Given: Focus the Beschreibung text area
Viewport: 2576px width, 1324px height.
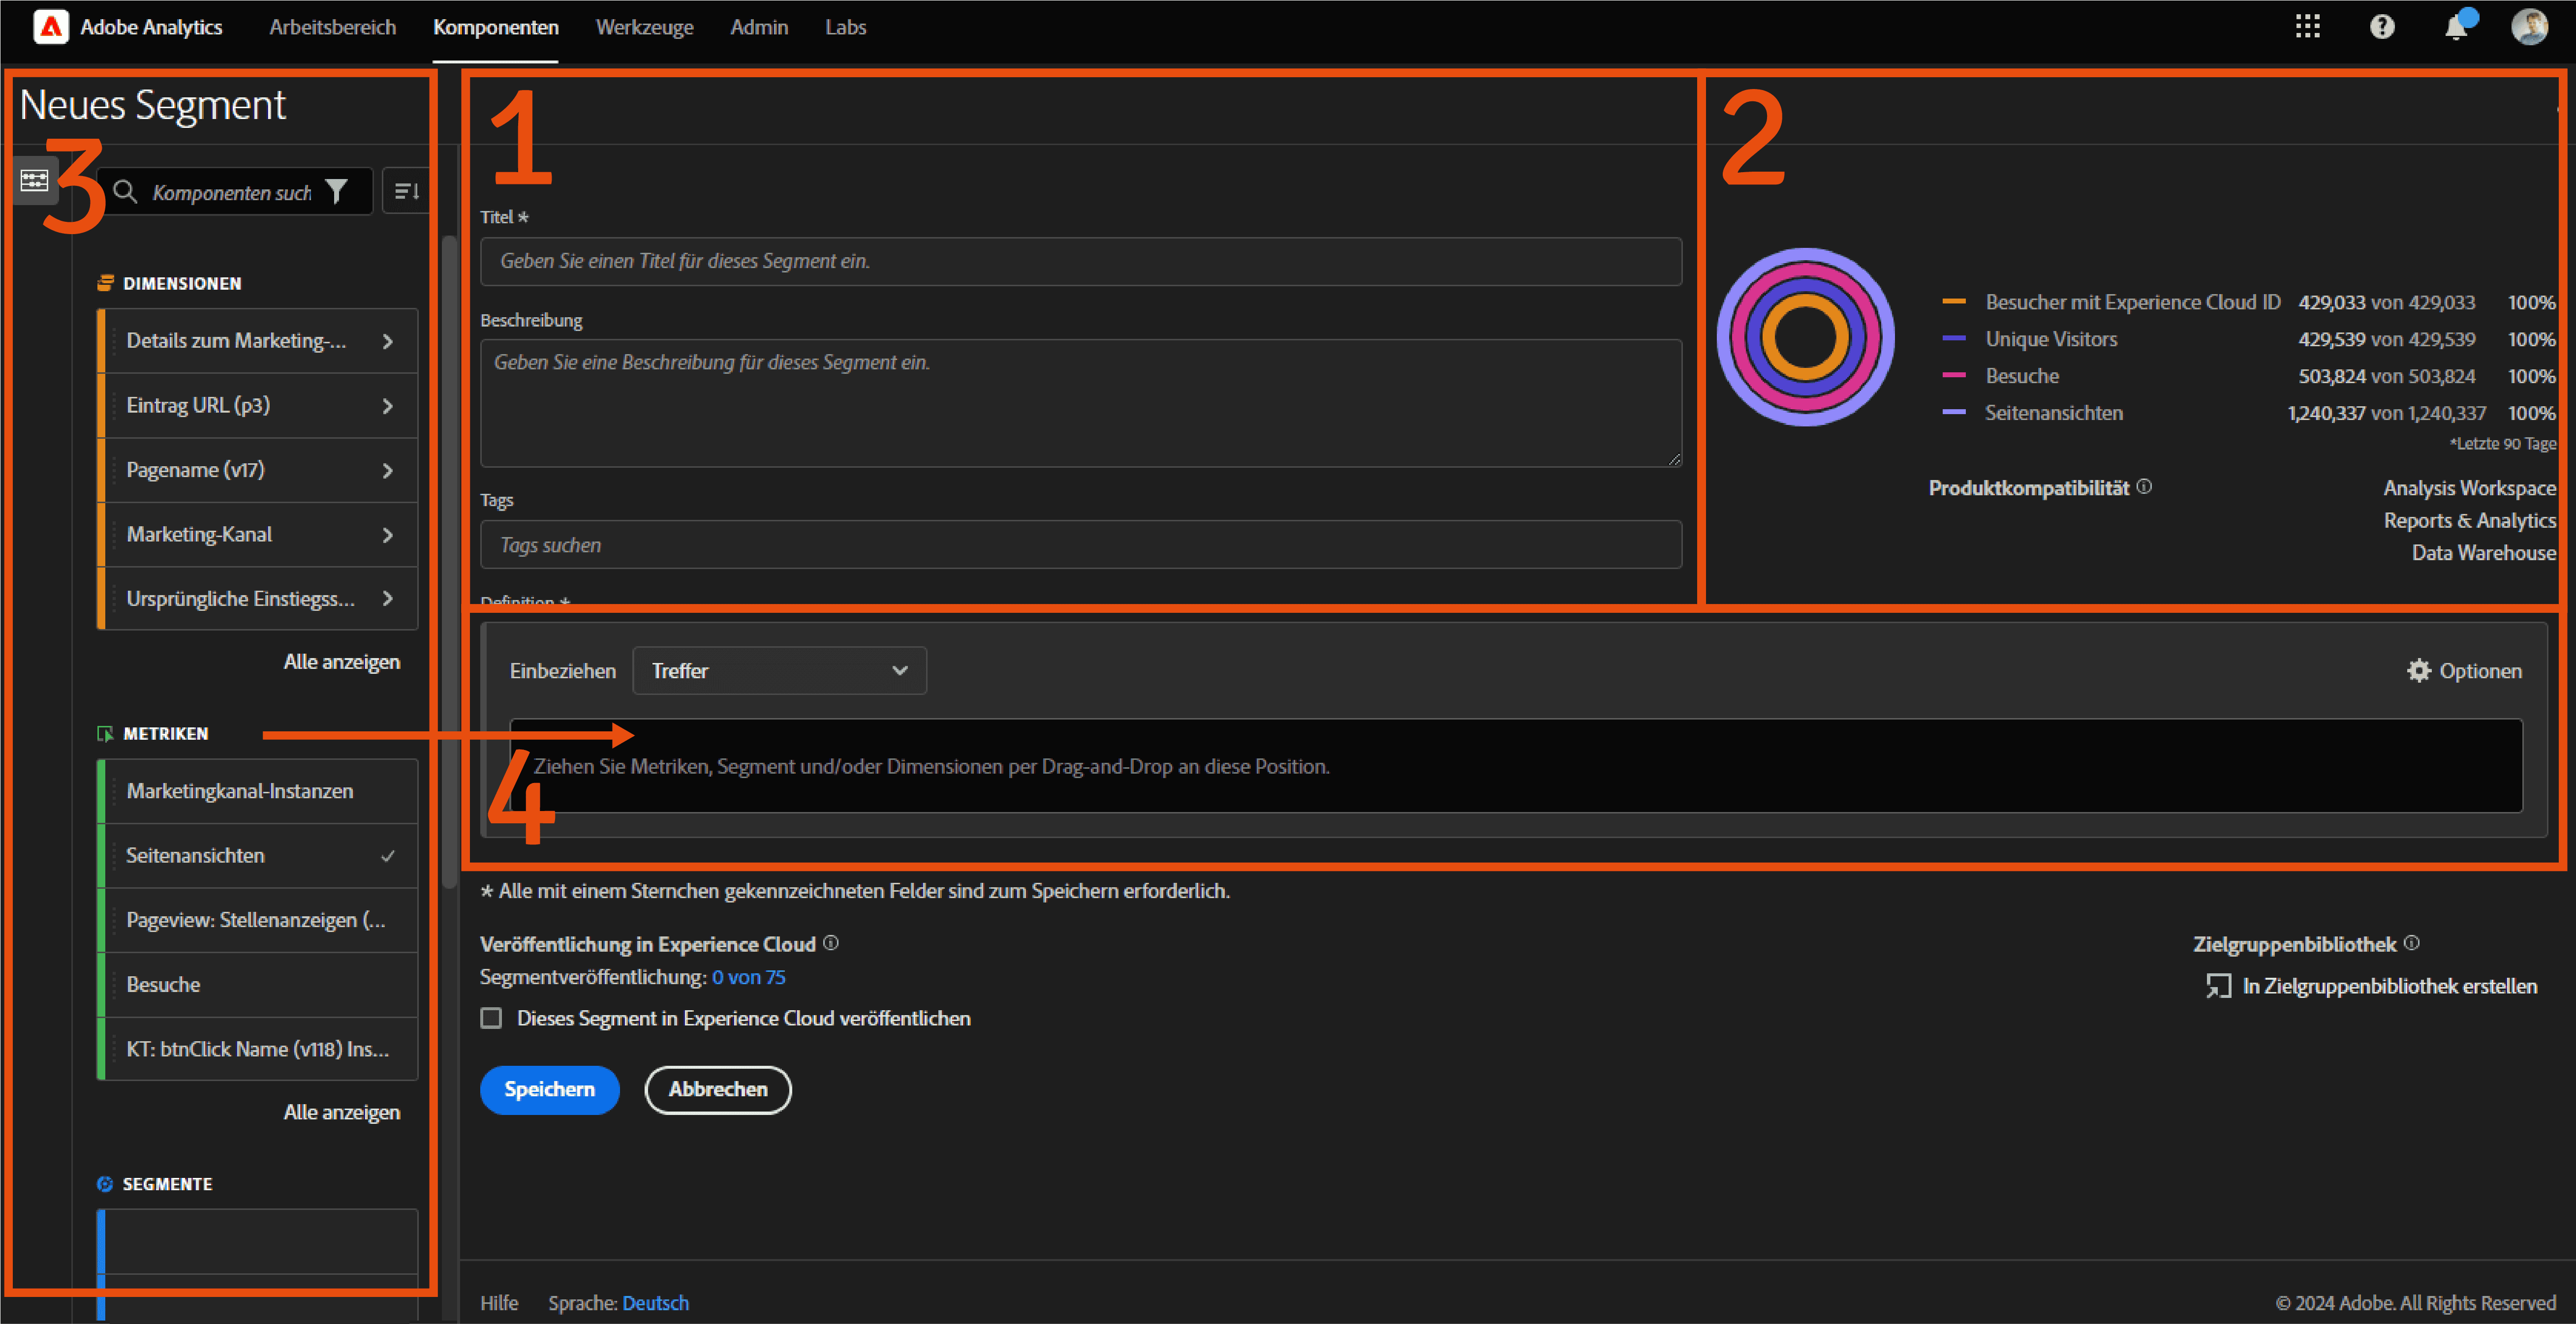Looking at the screenshot, I should tap(1080, 403).
